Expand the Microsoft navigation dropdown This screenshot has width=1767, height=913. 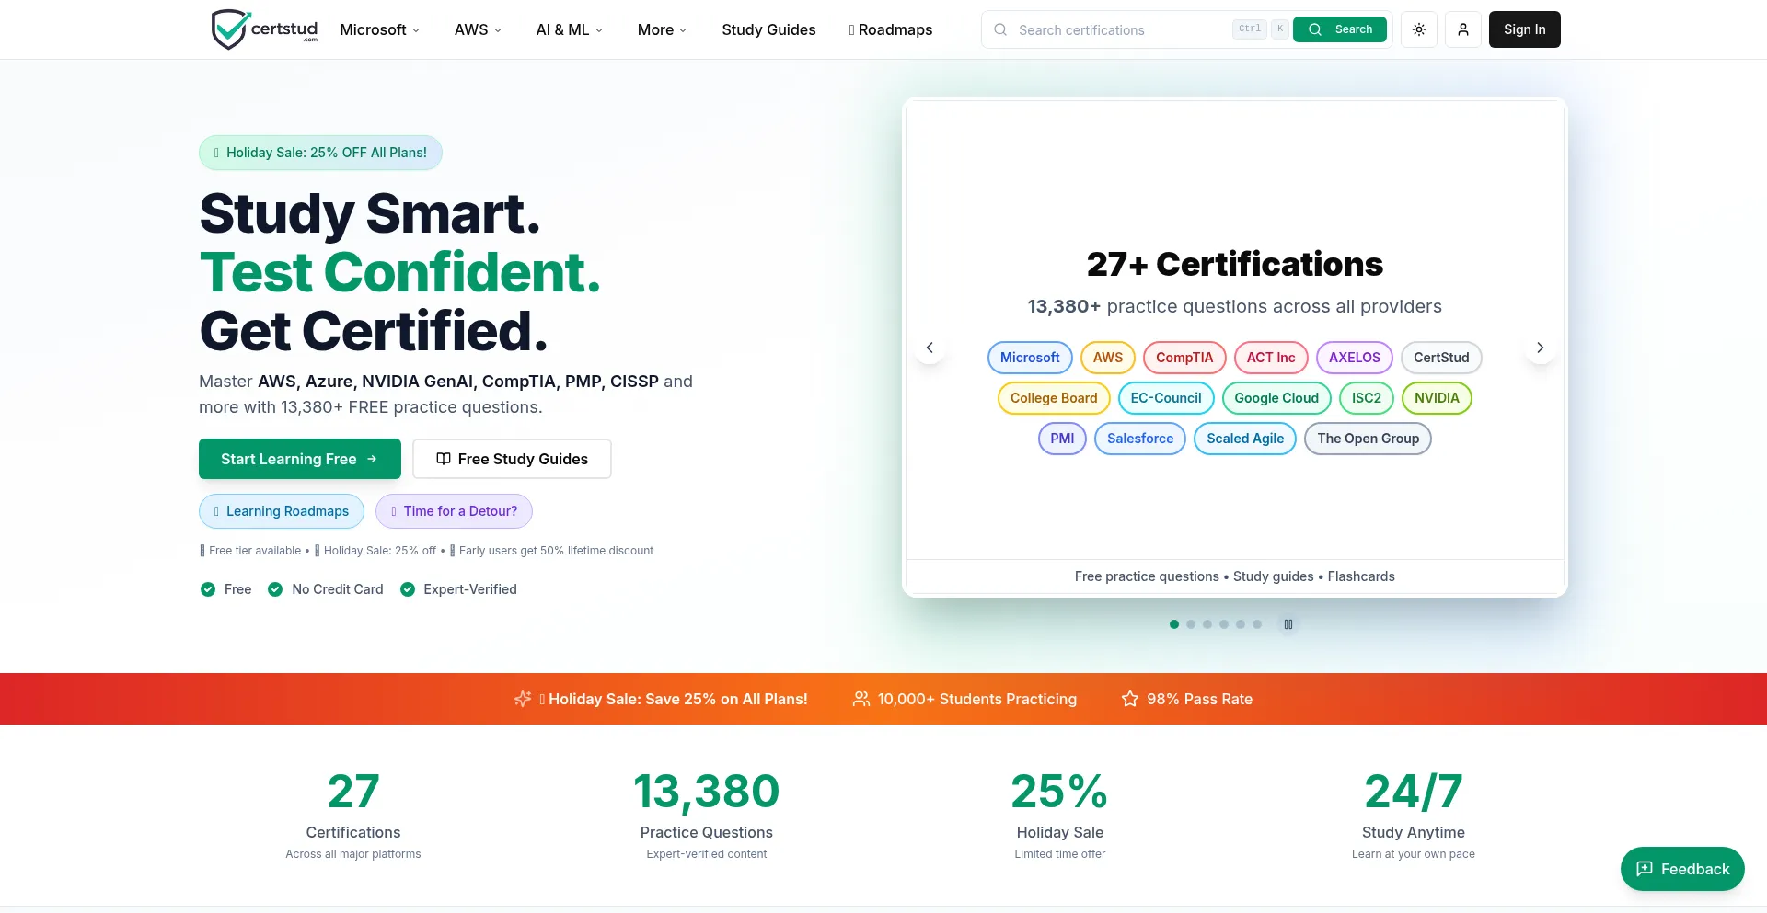[378, 29]
